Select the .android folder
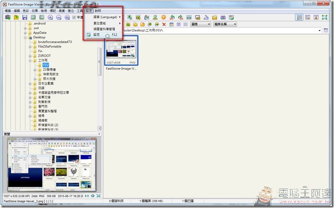 tap(39, 23)
